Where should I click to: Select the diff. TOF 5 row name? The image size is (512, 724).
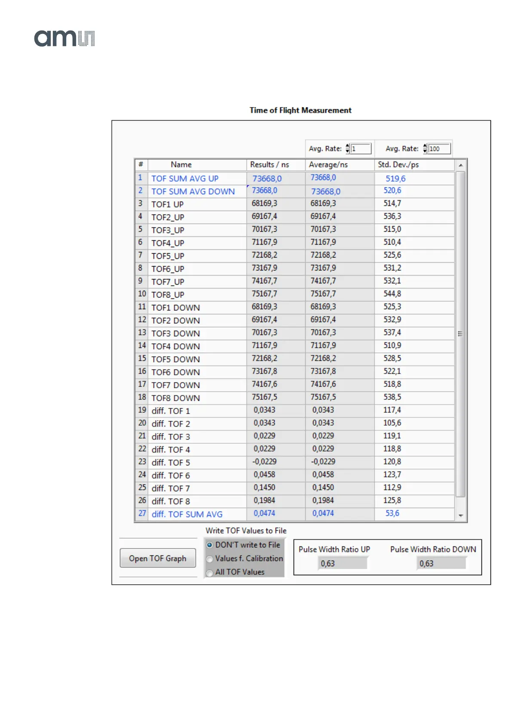coord(171,463)
